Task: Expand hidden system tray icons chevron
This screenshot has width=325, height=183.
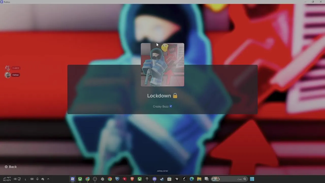Action: click(48, 179)
